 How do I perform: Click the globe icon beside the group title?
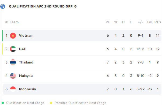tap(3, 6)
